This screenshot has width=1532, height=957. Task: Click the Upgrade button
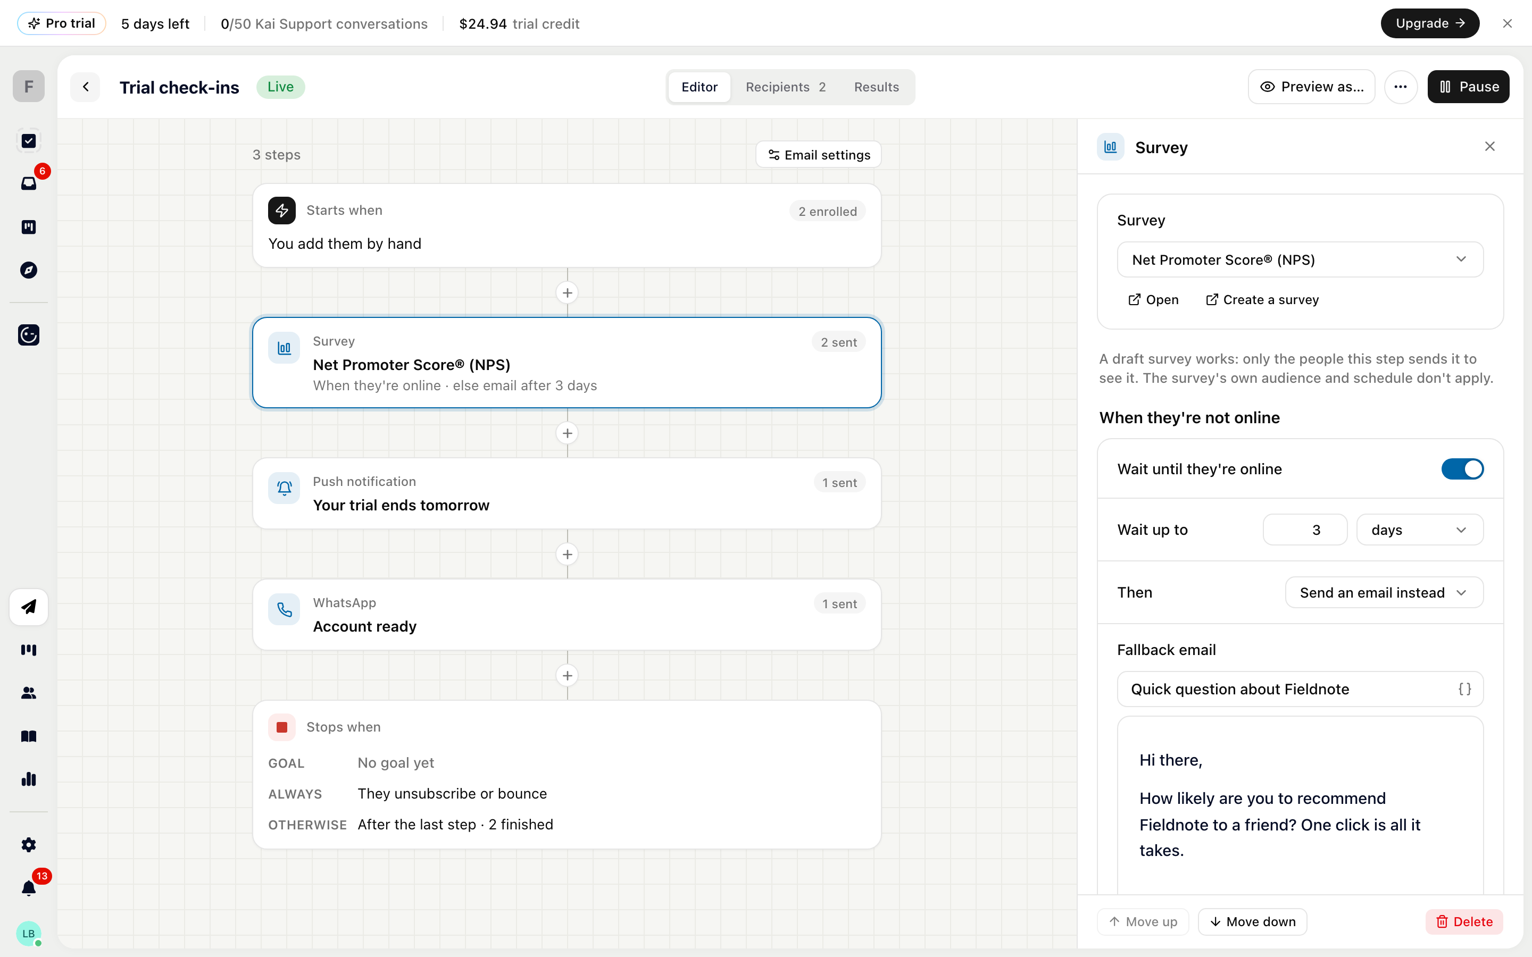[1429, 23]
